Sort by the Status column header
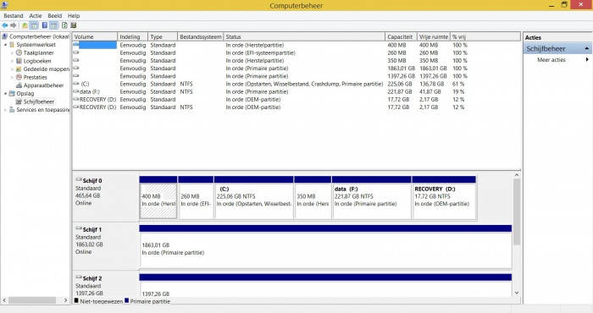 click(x=304, y=36)
